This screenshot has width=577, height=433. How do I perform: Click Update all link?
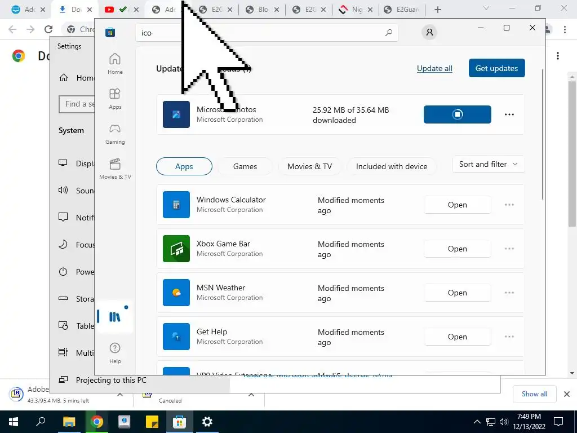[x=434, y=68]
